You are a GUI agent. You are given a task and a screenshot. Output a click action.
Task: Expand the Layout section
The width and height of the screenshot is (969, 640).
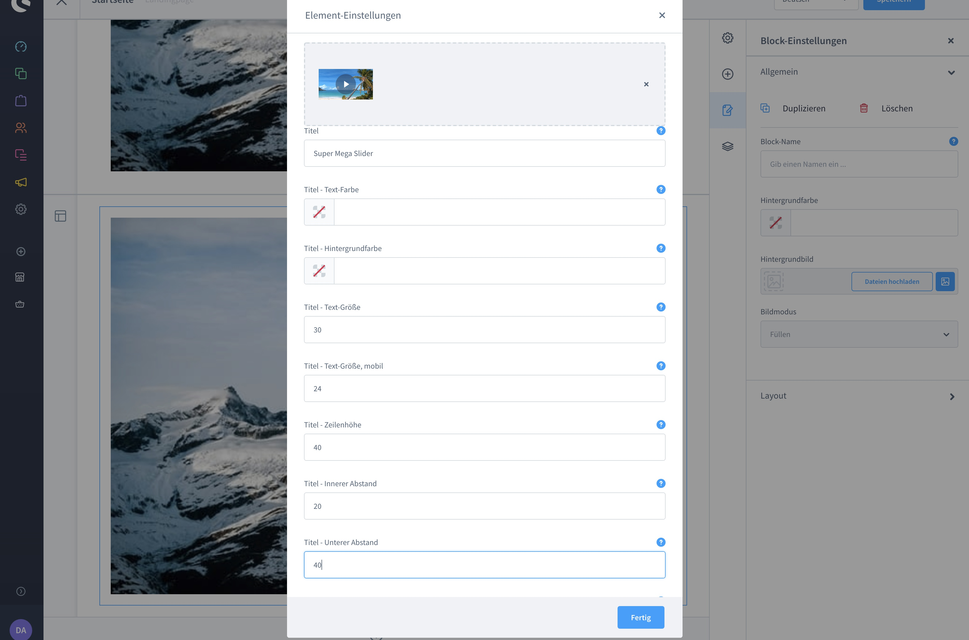click(952, 396)
